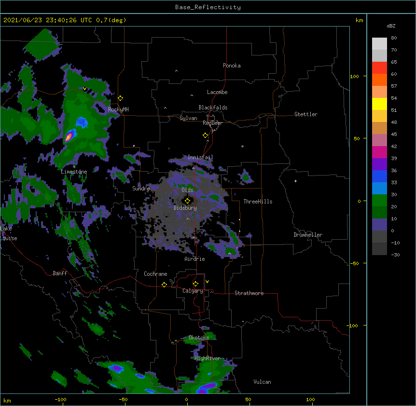Click the Okotoks label
Viewport: 416px width, 406px height.
[x=199, y=338]
